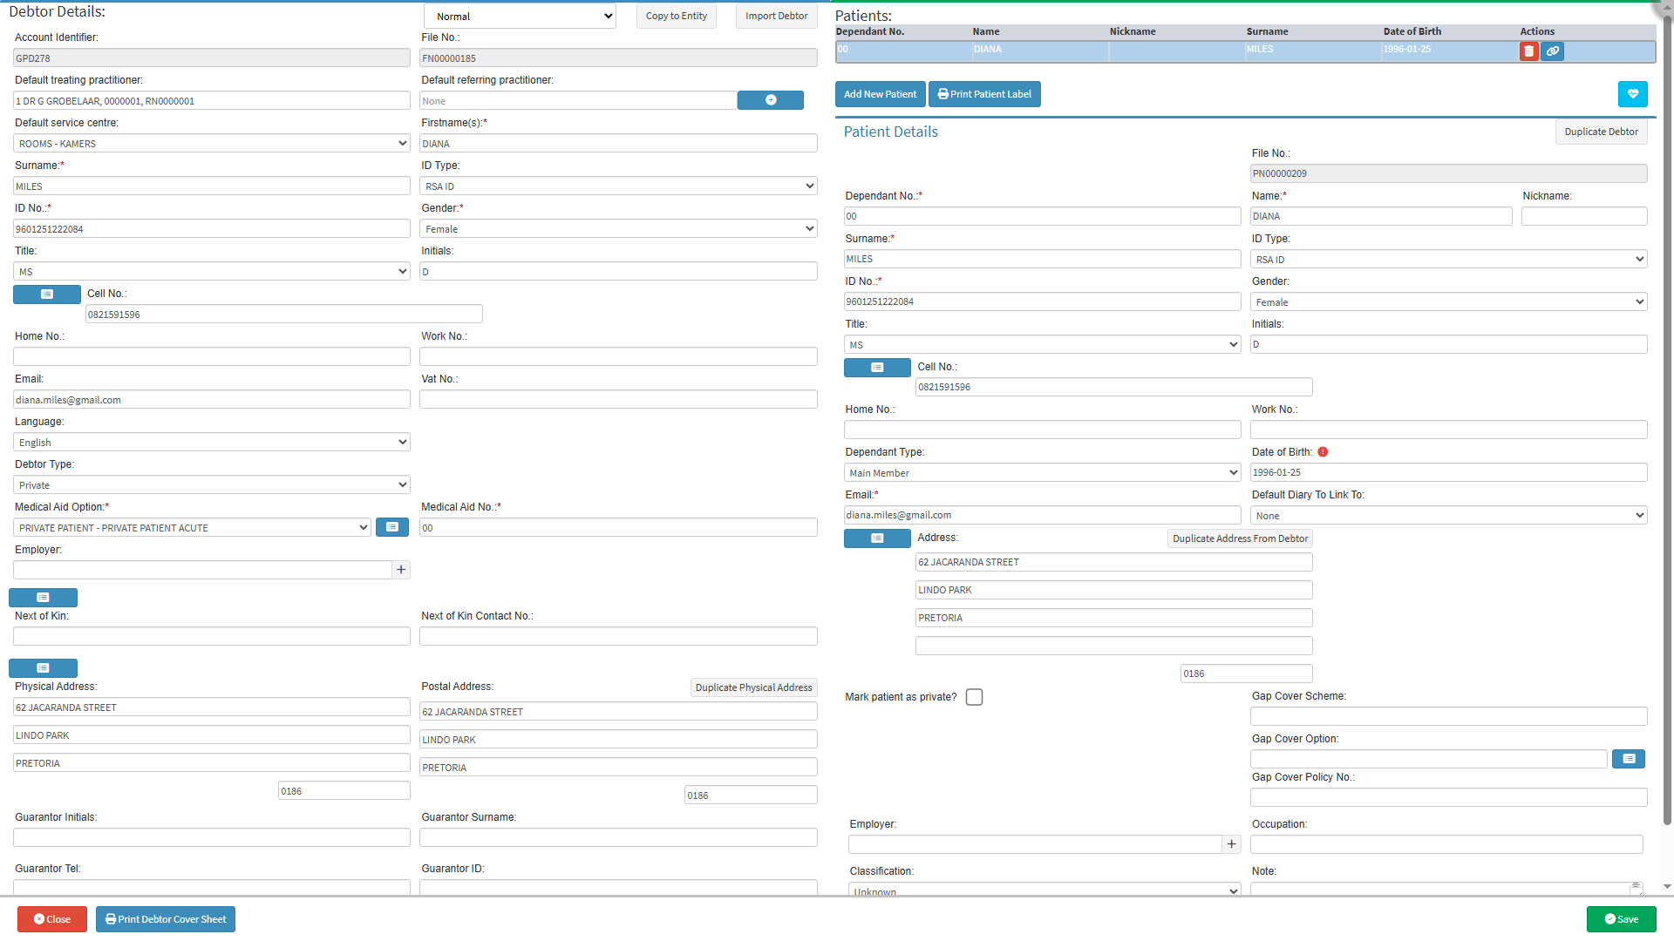Click the blue link icon in patient row
1674x941 pixels.
pyautogui.click(x=1552, y=51)
